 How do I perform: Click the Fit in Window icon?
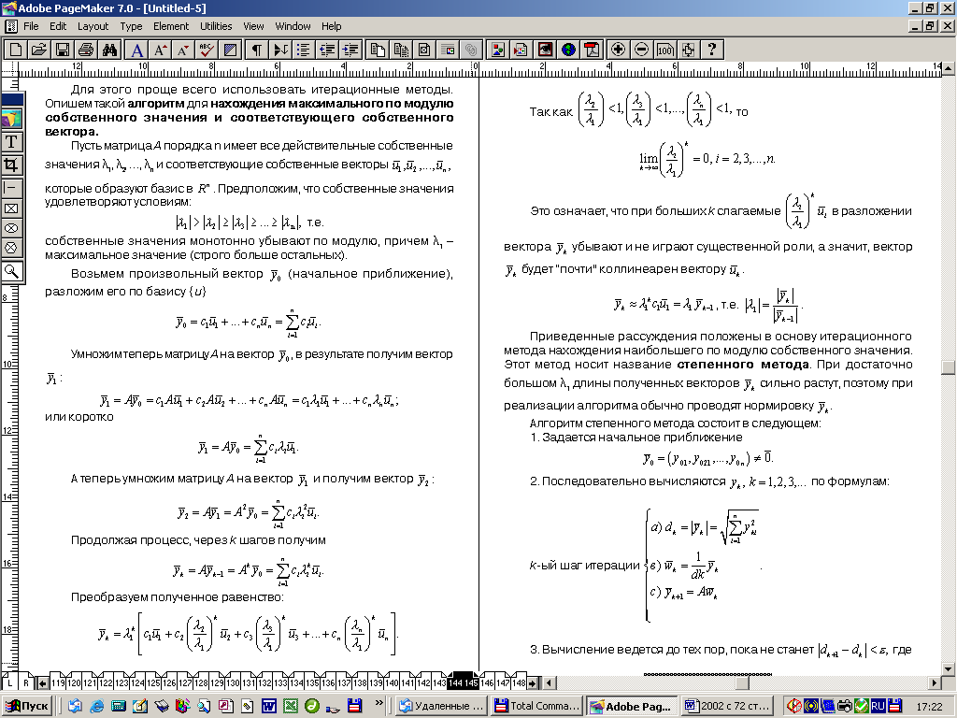point(689,50)
